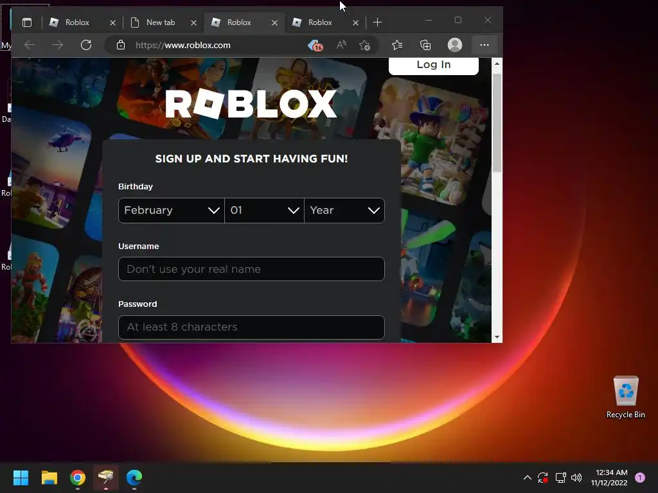Open the pinned app next to Chrome
658x493 pixels.
[x=106, y=478]
